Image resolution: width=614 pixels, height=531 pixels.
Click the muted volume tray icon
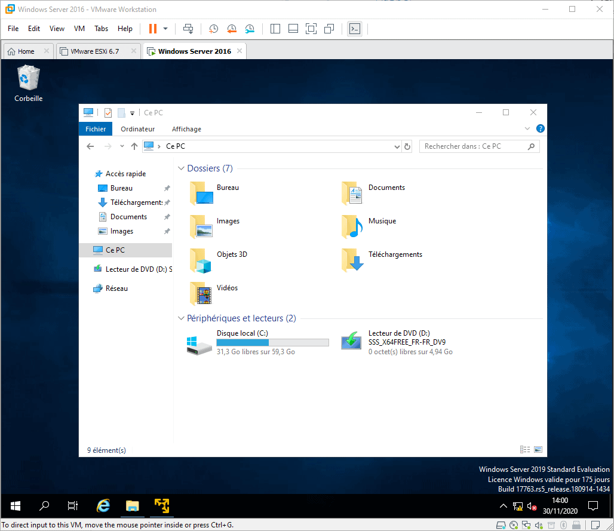pyautogui.click(x=532, y=507)
